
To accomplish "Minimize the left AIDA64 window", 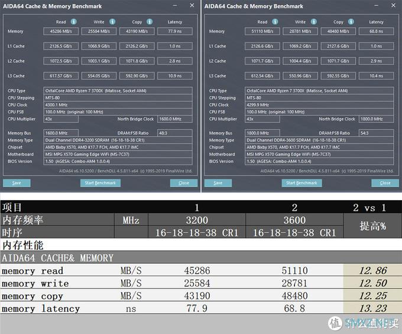I will [175, 5].
